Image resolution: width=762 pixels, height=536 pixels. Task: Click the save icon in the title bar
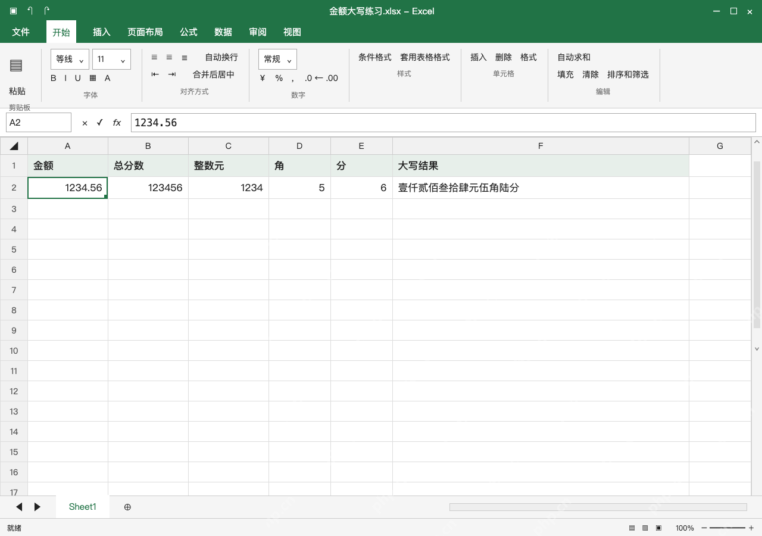[x=14, y=11]
